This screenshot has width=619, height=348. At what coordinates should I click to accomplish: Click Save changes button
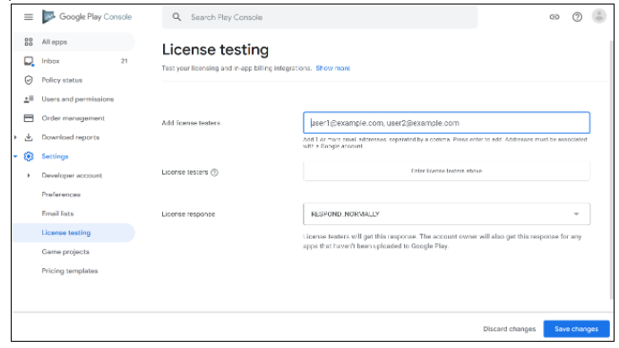pos(576,329)
